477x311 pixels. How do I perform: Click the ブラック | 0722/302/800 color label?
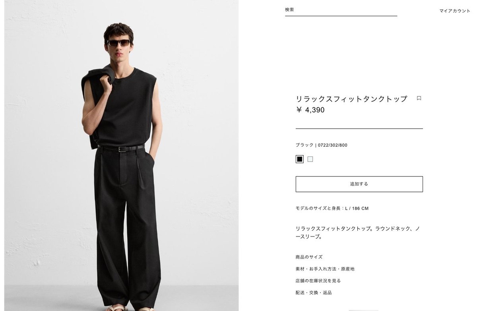point(322,145)
